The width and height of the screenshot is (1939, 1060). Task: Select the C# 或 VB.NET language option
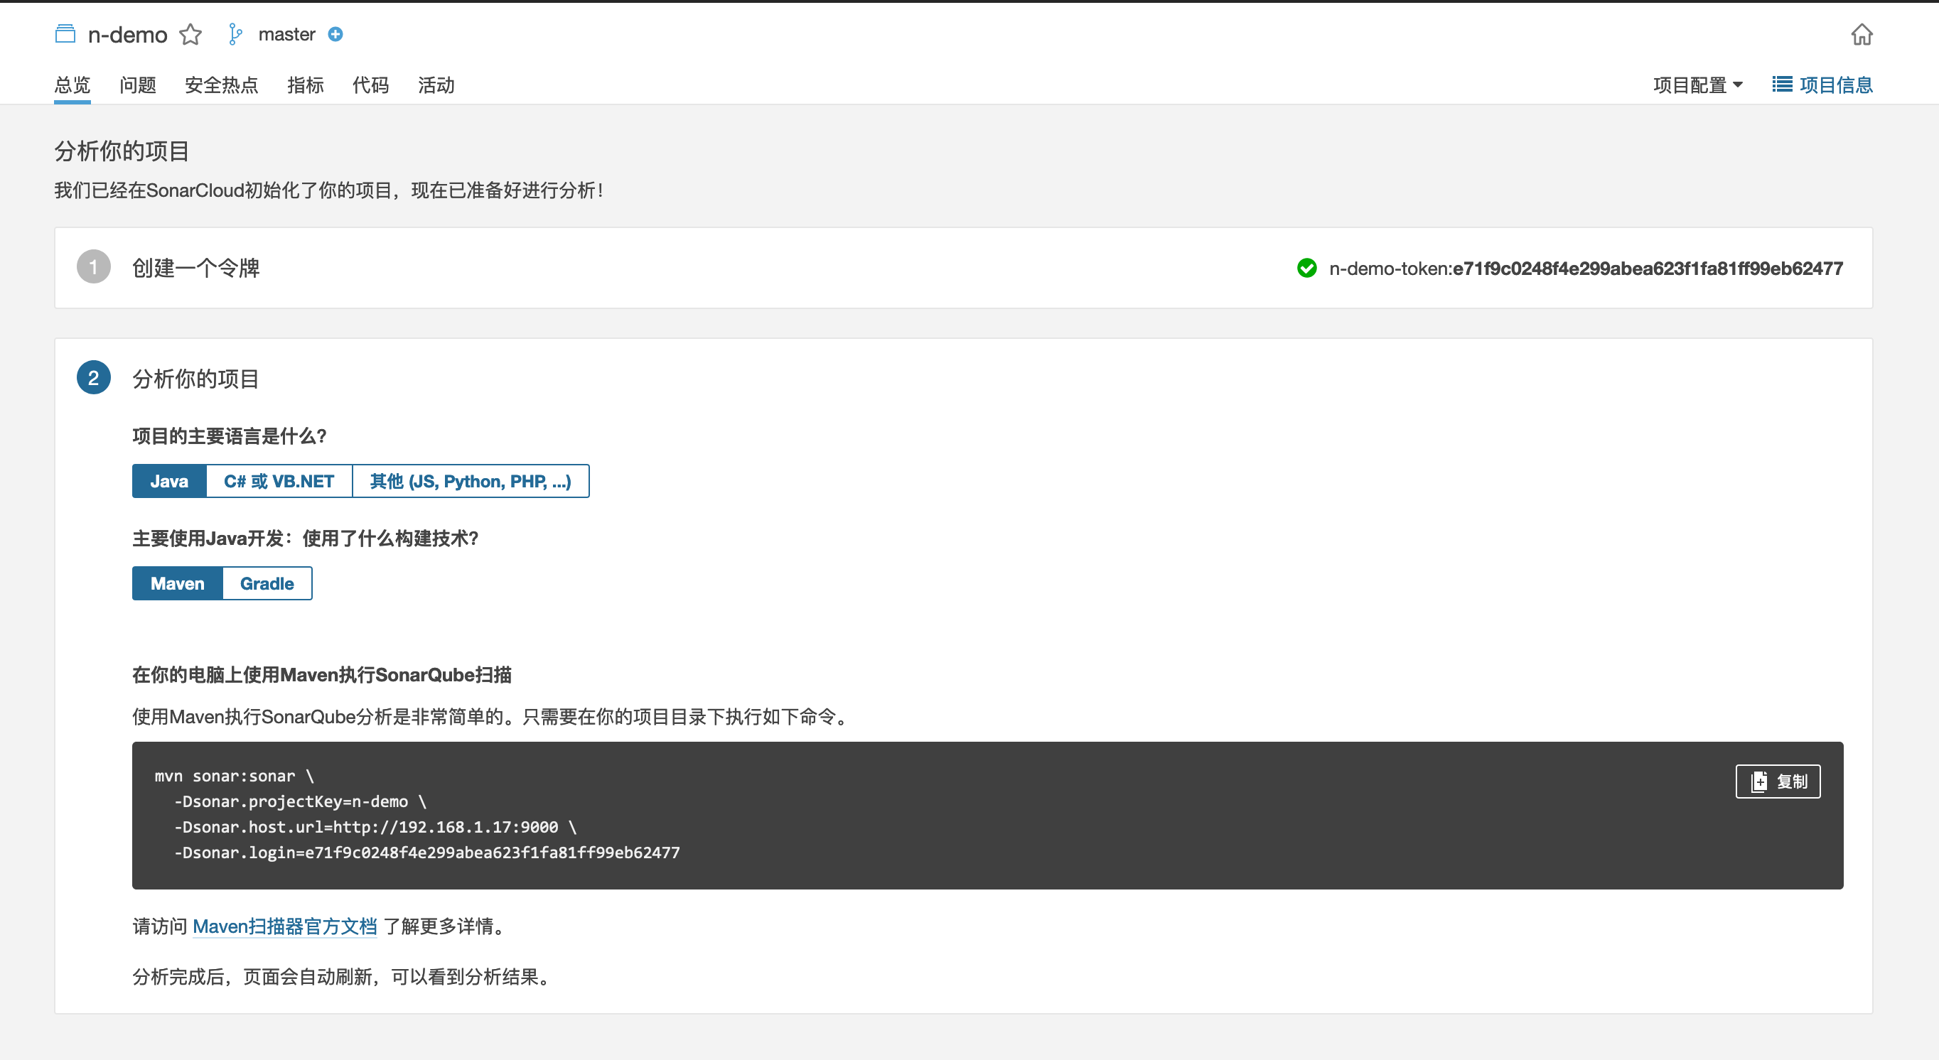(279, 482)
